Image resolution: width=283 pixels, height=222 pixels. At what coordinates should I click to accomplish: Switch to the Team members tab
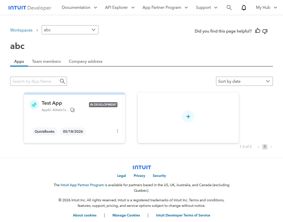coord(46,62)
